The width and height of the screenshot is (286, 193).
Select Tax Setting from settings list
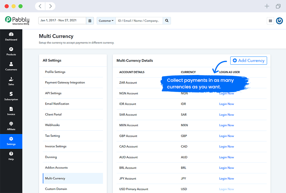coord(52,136)
